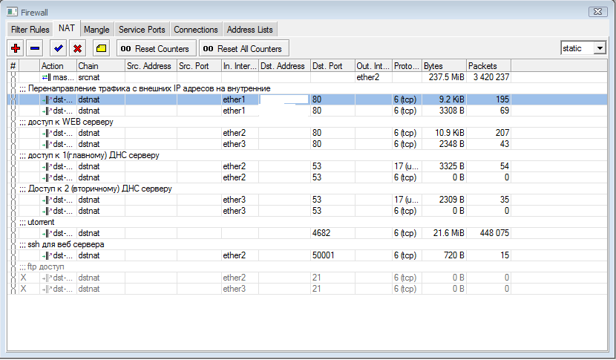Click the masquerade rule action icon
Viewport: 616px width, 360px height.
point(47,77)
